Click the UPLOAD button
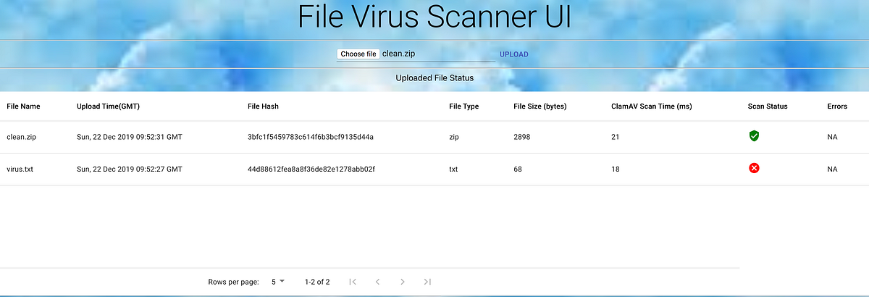Image resolution: width=869 pixels, height=297 pixels. (x=514, y=54)
